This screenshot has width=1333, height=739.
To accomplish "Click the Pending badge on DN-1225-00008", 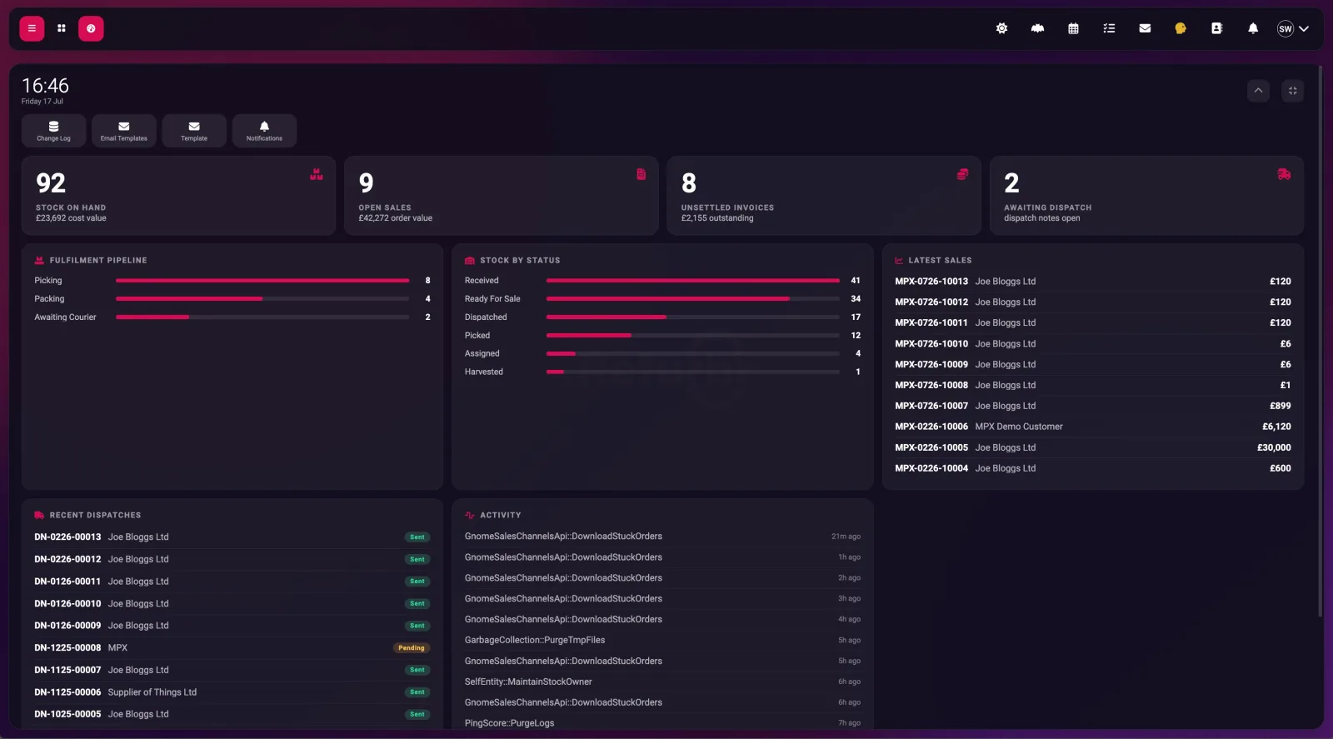I will tap(412, 648).
